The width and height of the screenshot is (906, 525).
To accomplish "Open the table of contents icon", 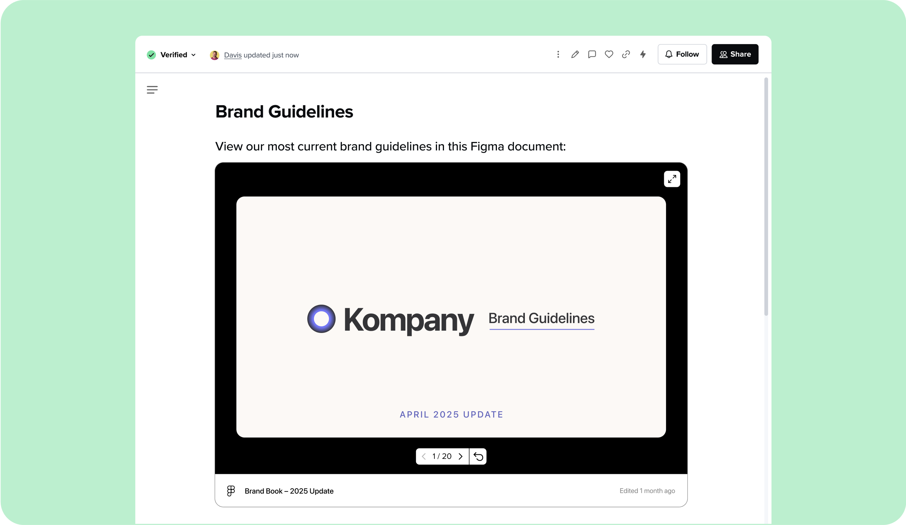I will pyautogui.click(x=152, y=90).
